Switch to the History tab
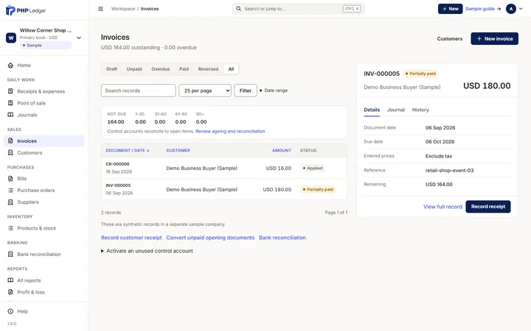 click(x=420, y=110)
